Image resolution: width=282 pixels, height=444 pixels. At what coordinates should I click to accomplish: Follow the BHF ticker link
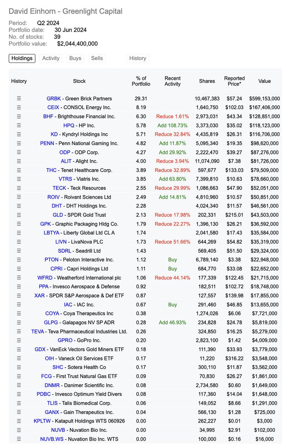48,117
